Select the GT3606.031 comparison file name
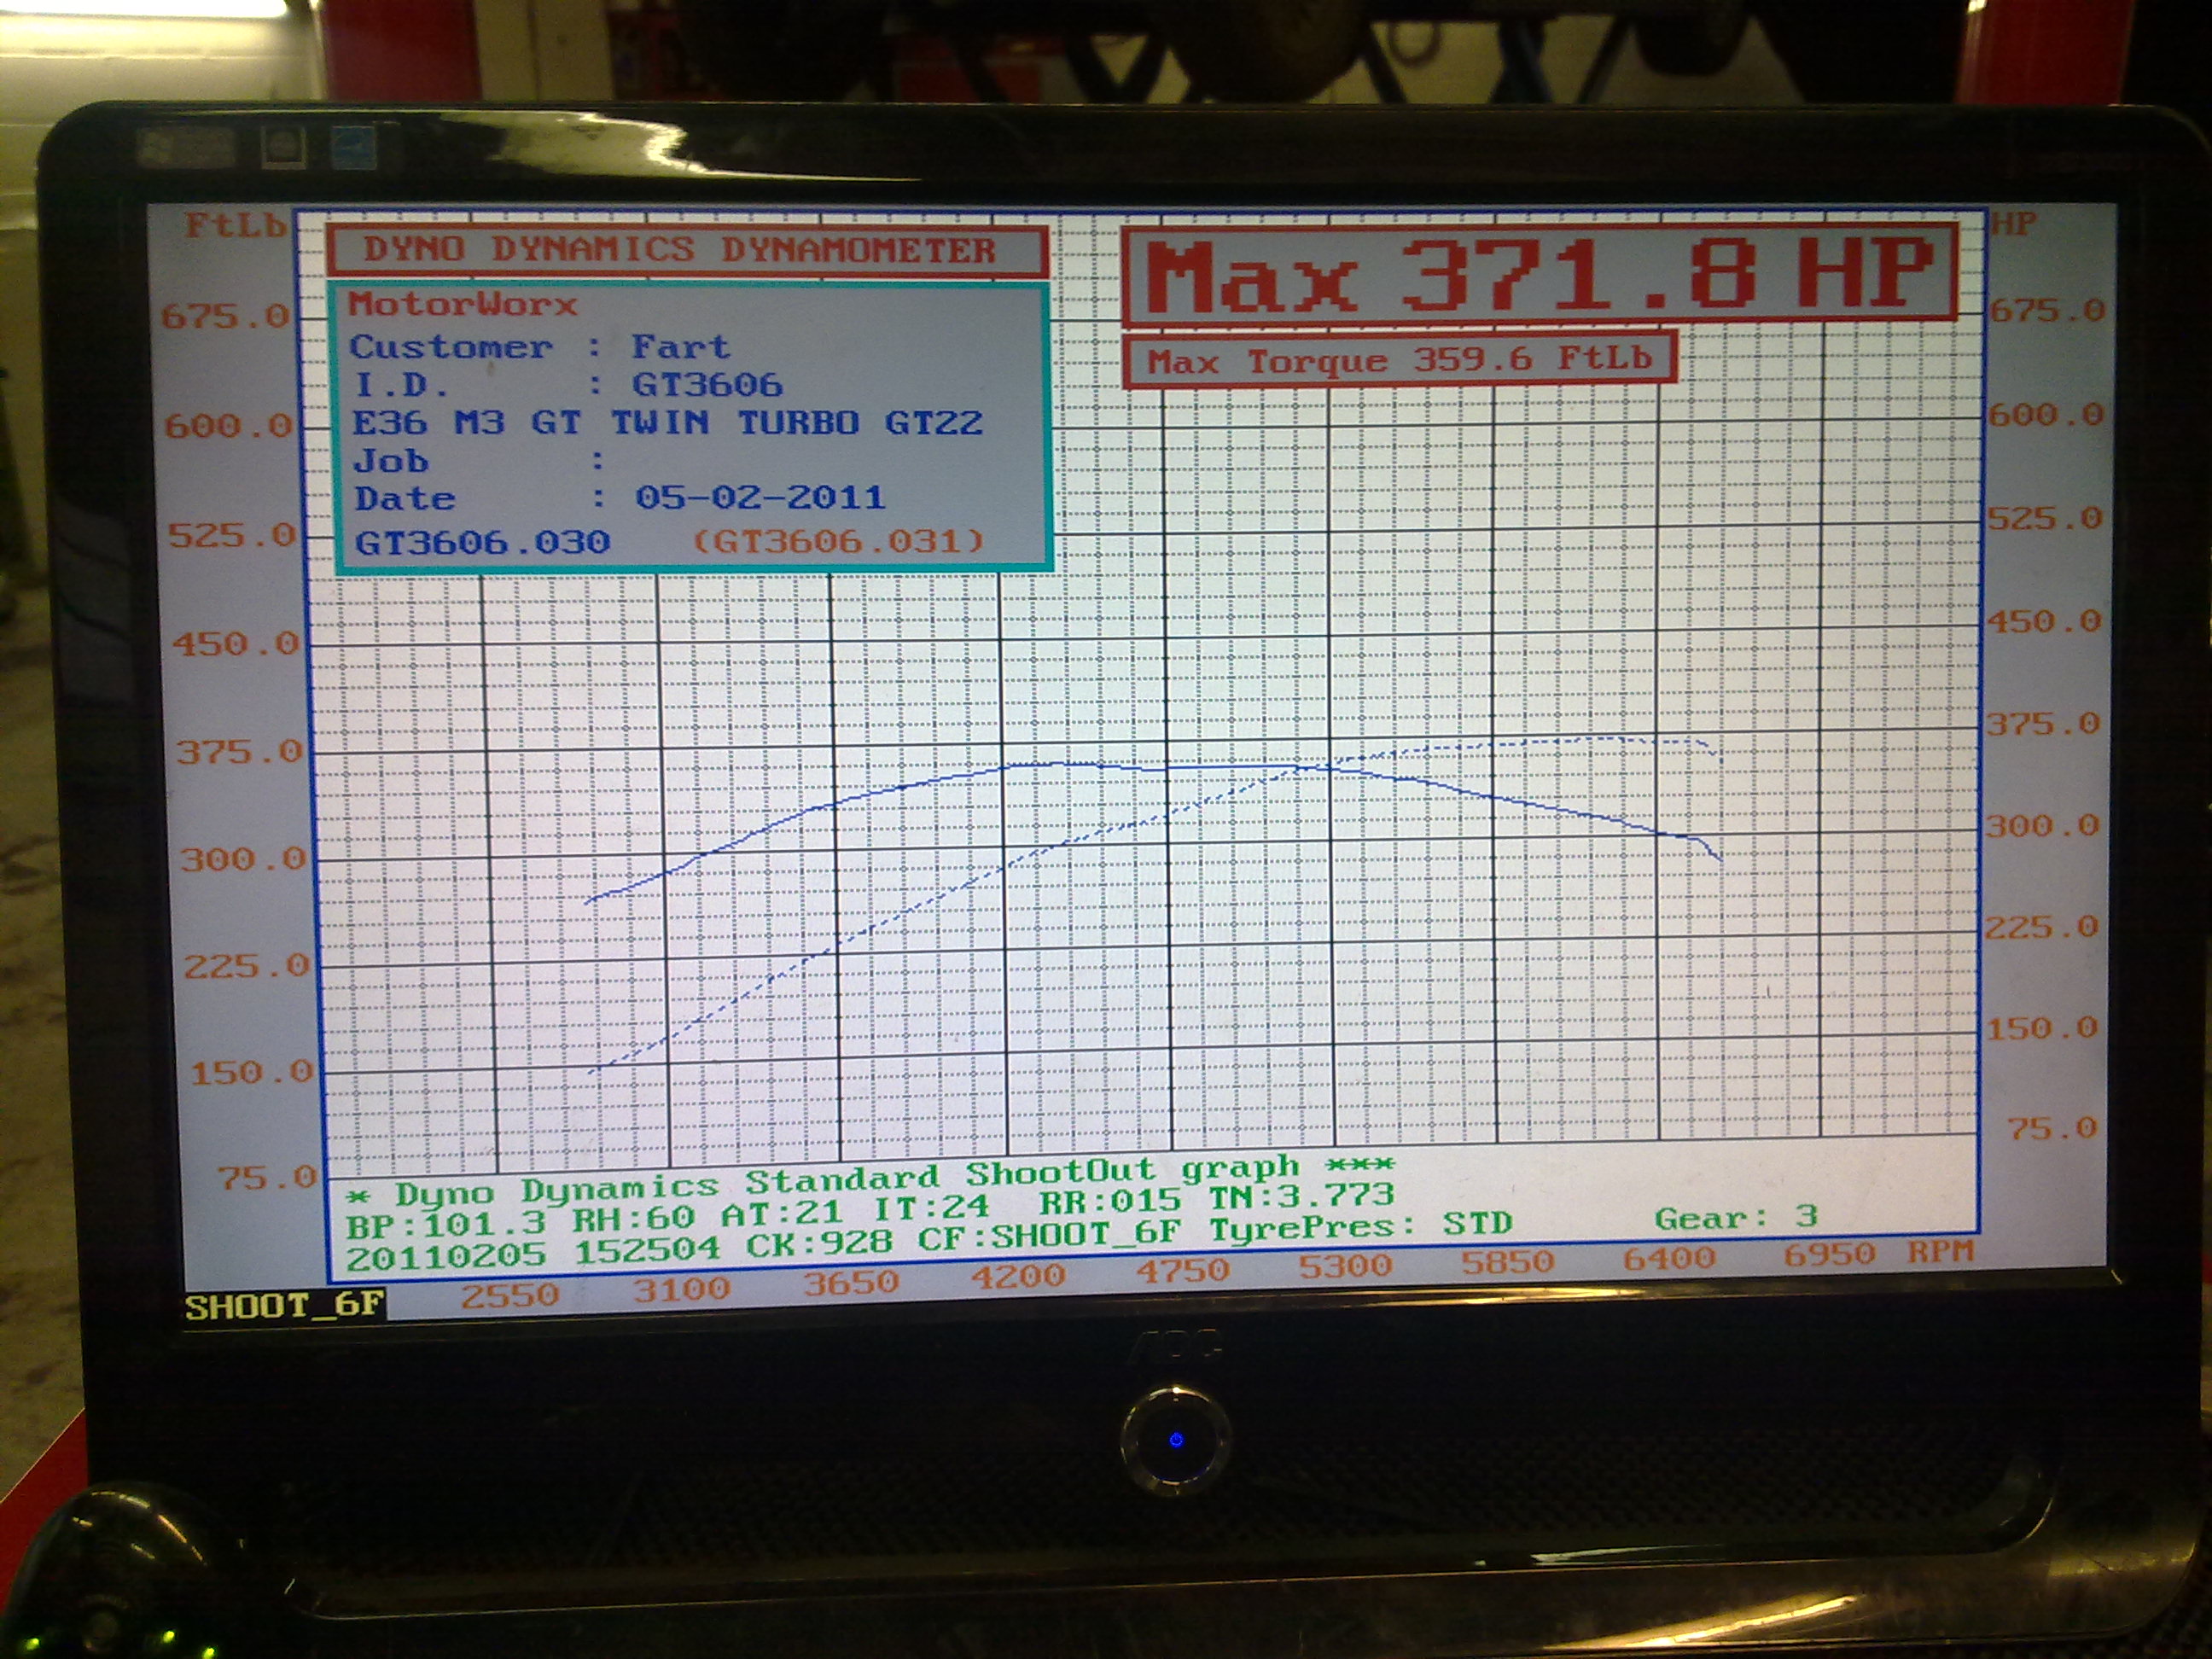The image size is (2212, 1659). [838, 541]
